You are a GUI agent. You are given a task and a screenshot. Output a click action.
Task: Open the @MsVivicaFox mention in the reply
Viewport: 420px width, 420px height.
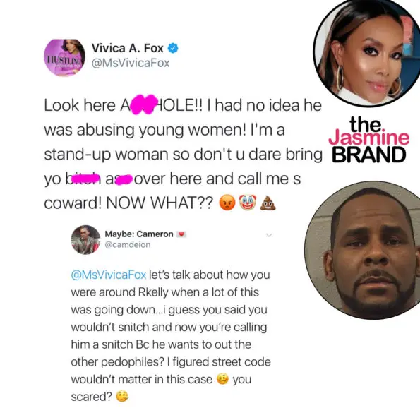point(109,275)
